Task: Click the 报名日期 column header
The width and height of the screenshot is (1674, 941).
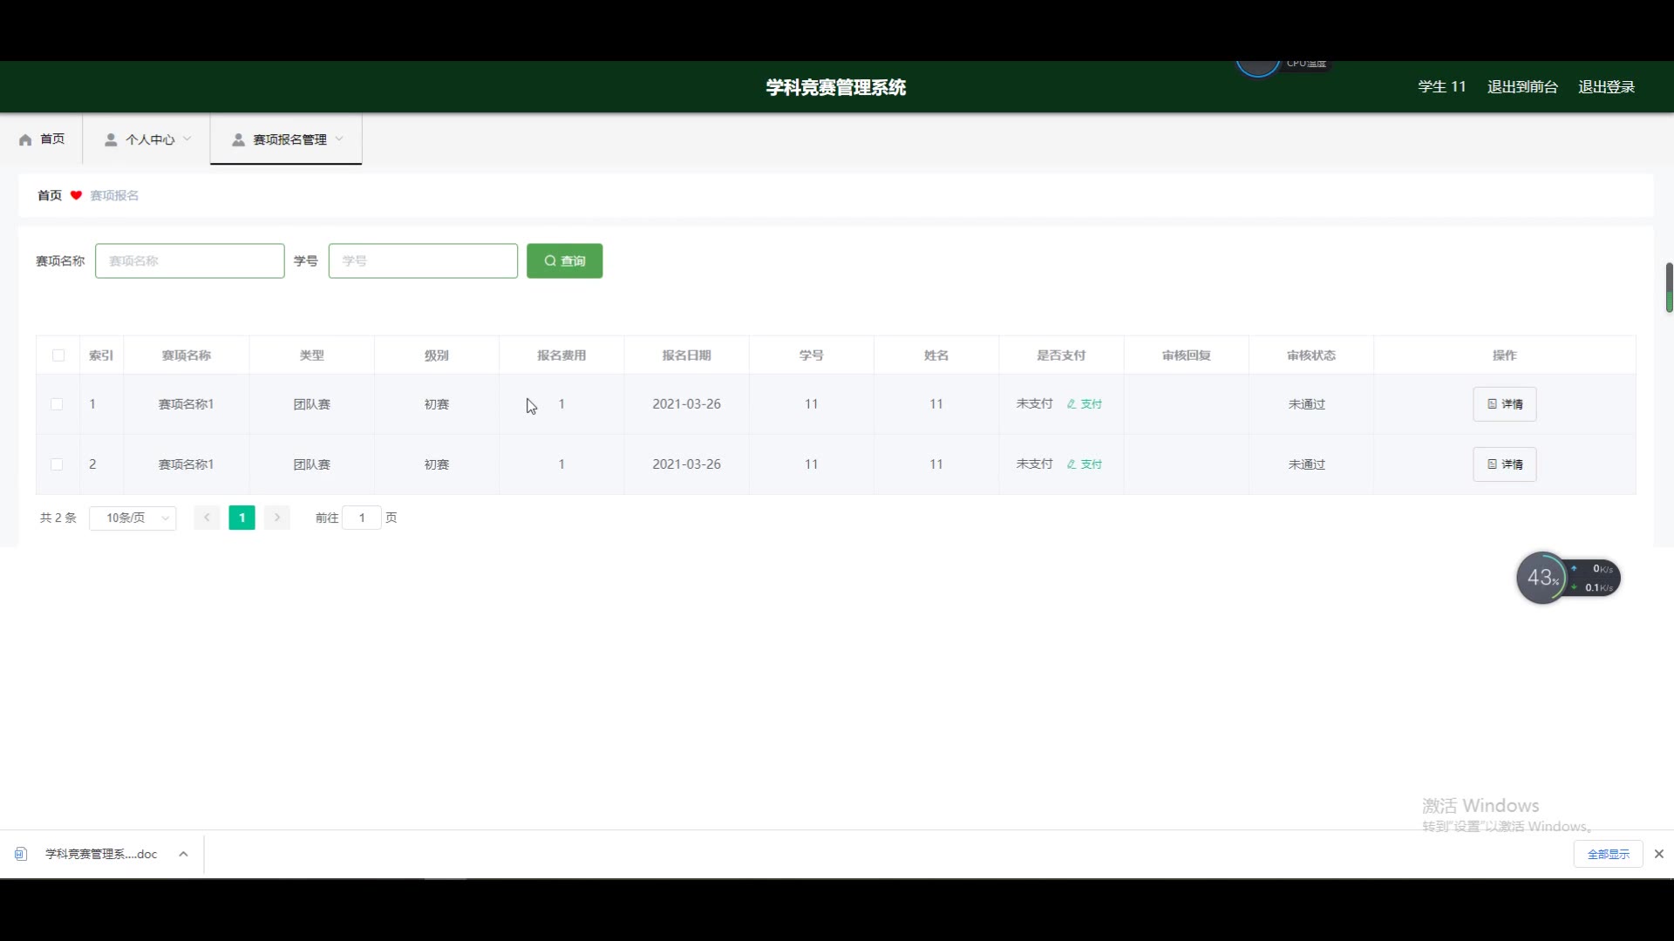Action: (x=686, y=355)
